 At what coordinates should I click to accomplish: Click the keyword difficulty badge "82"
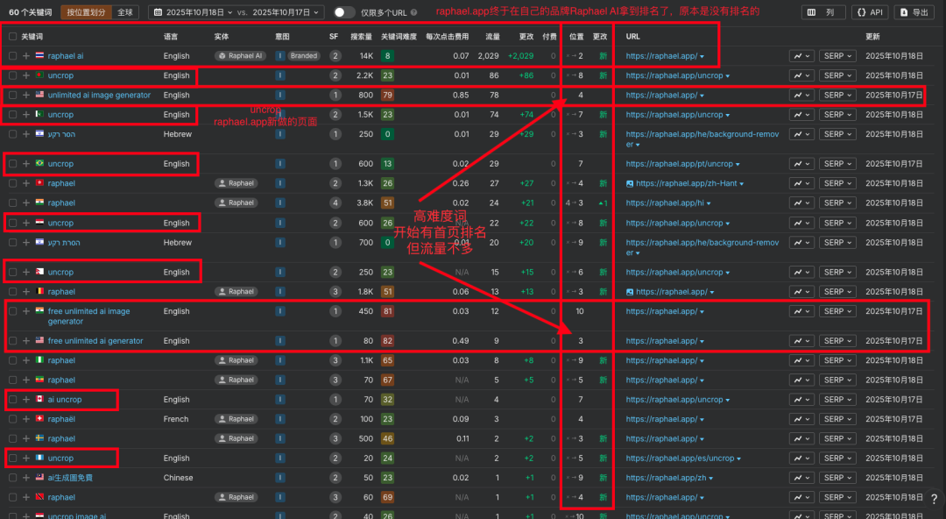coord(387,341)
